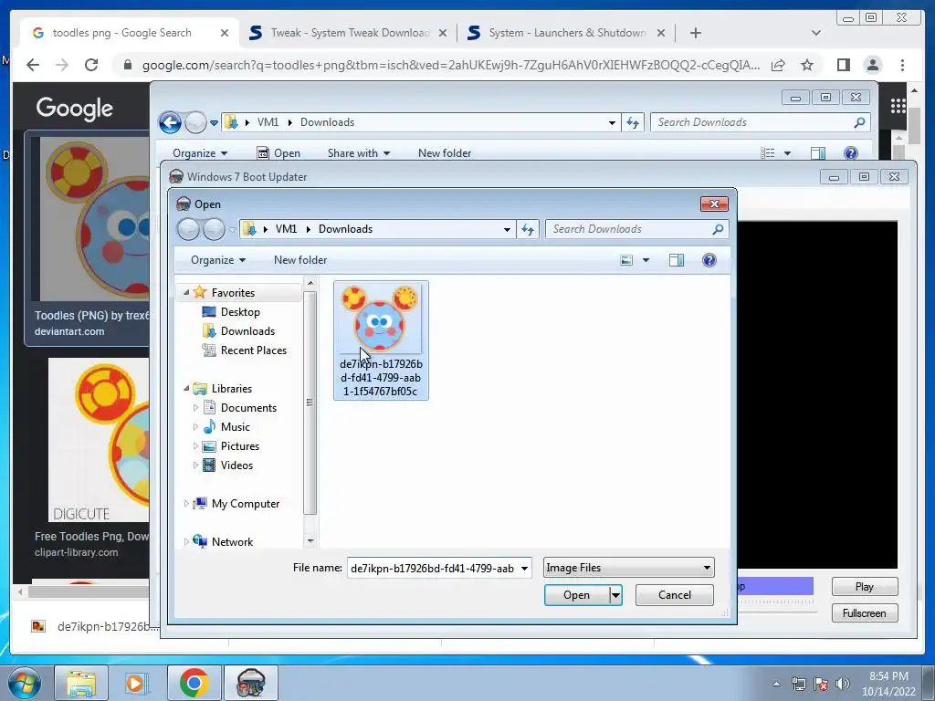Open the view options dropdown arrow in Open dialog
Image resolution: width=935 pixels, height=701 pixels.
[646, 260]
